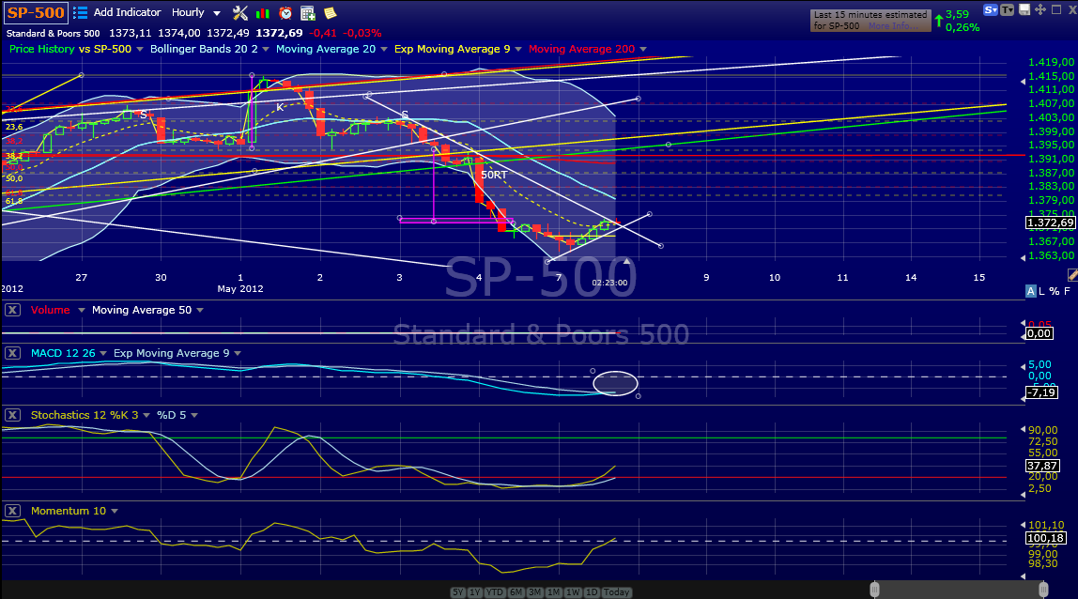Close the Volume panel with its X
1078x599 pixels.
tap(12, 310)
